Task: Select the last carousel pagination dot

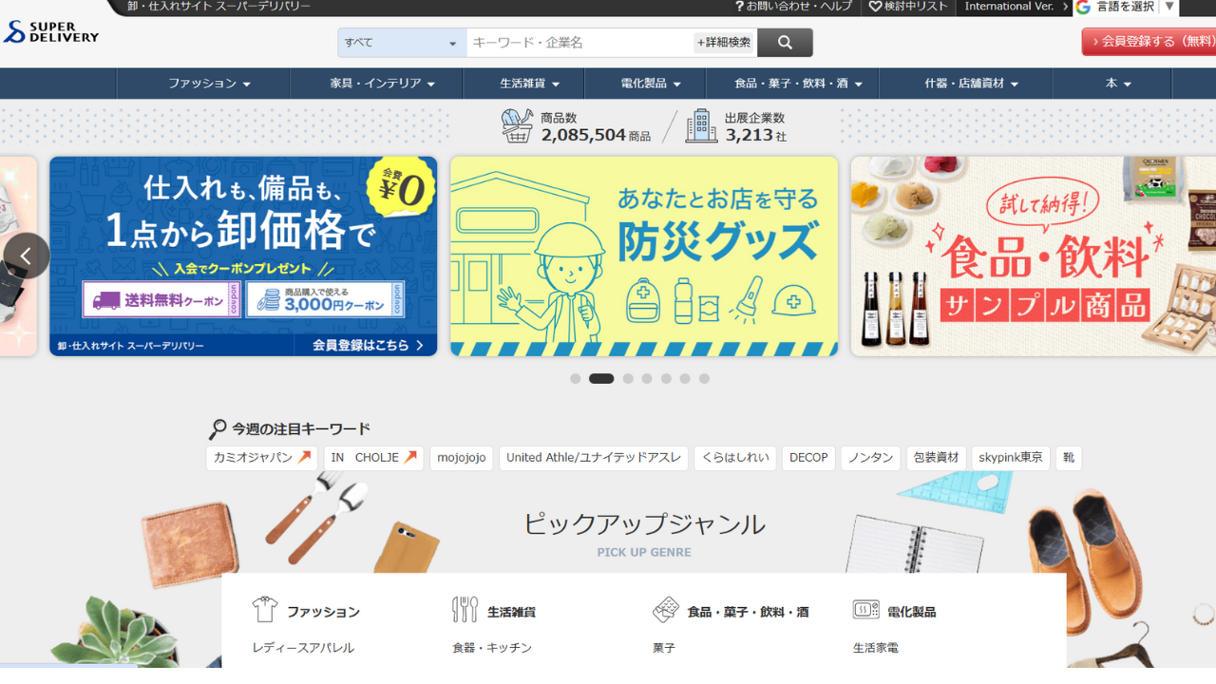Action: pos(704,378)
